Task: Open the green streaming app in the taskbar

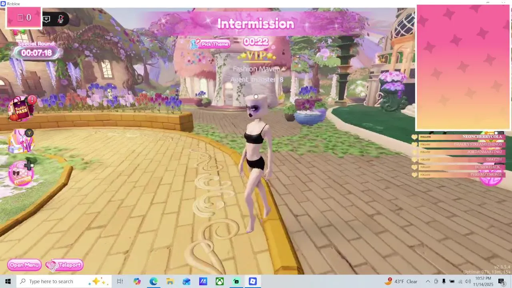Action: [x=236, y=282]
